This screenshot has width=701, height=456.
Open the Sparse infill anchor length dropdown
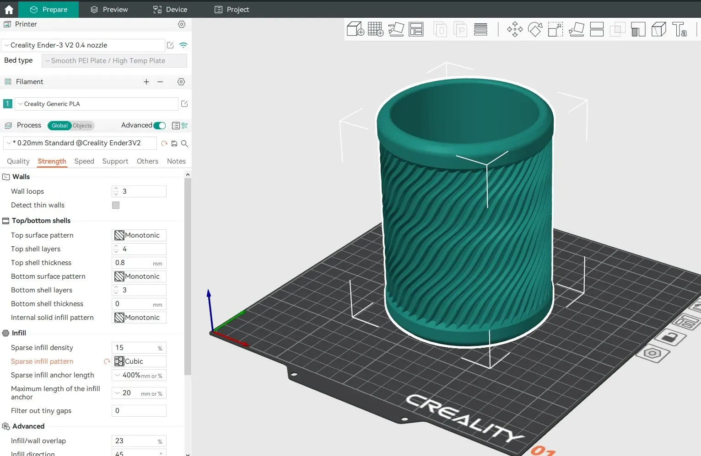tap(139, 375)
